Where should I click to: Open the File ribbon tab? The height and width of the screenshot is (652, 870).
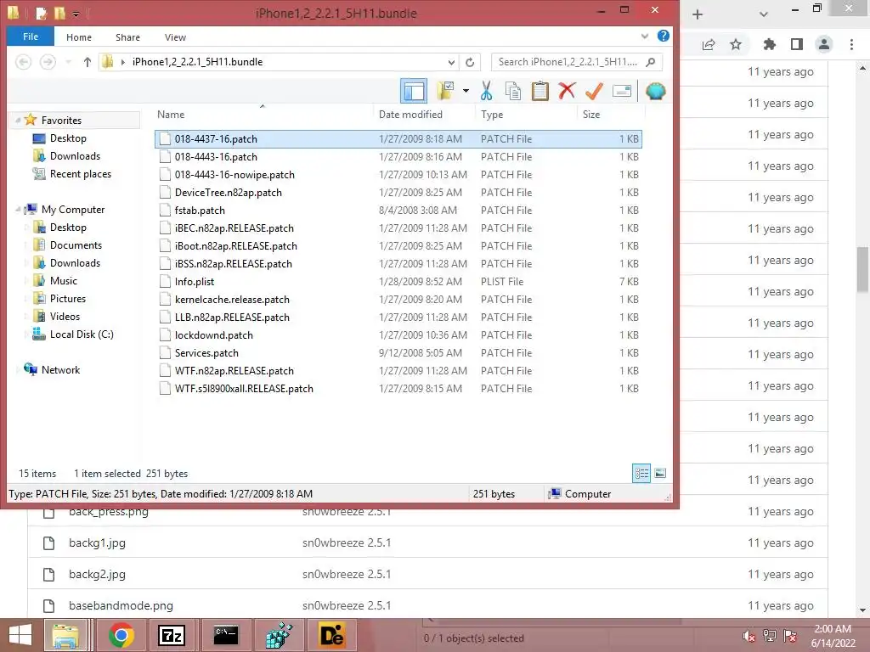pyautogui.click(x=31, y=37)
